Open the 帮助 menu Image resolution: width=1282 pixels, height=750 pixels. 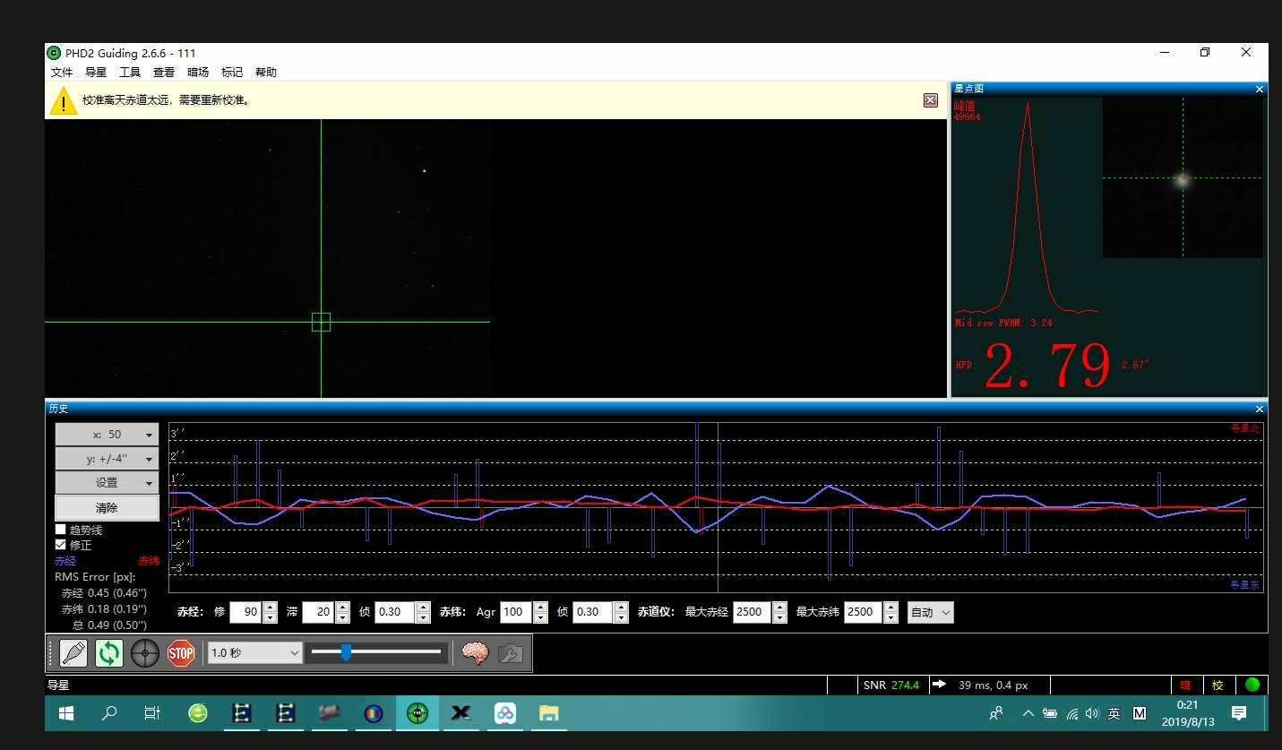(266, 73)
